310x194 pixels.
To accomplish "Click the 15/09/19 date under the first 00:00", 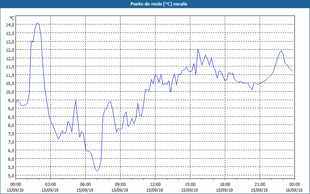I will coord(15,190).
